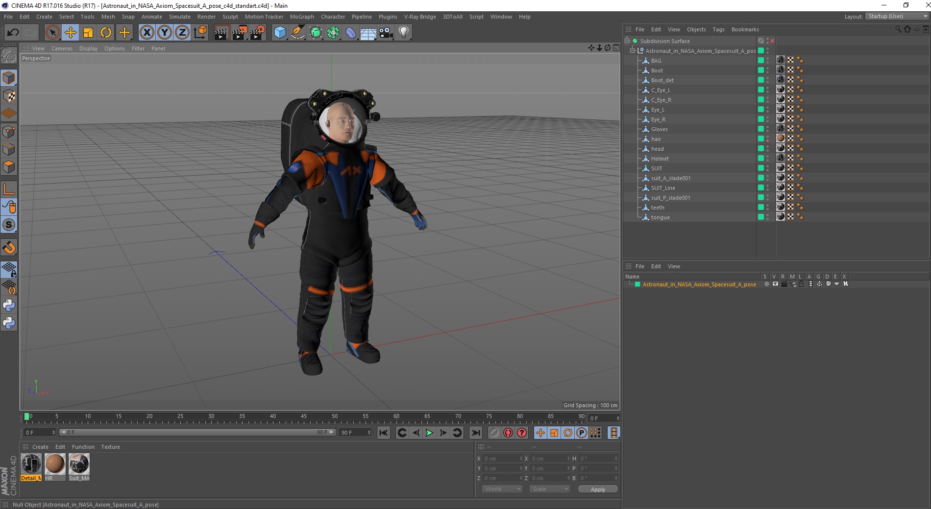Collapse the Subdivision Surface tree
The width and height of the screenshot is (931, 509).
(627, 41)
